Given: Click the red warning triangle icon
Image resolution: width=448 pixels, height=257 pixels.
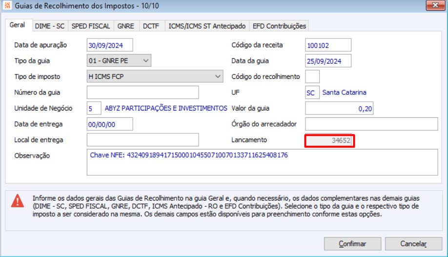Looking at the screenshot, I should point(18,201).
